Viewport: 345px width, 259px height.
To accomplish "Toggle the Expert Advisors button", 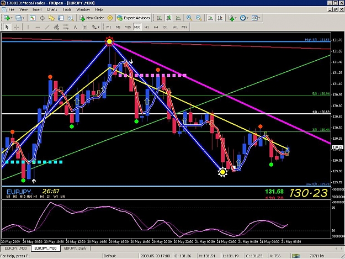I will 134,18.
